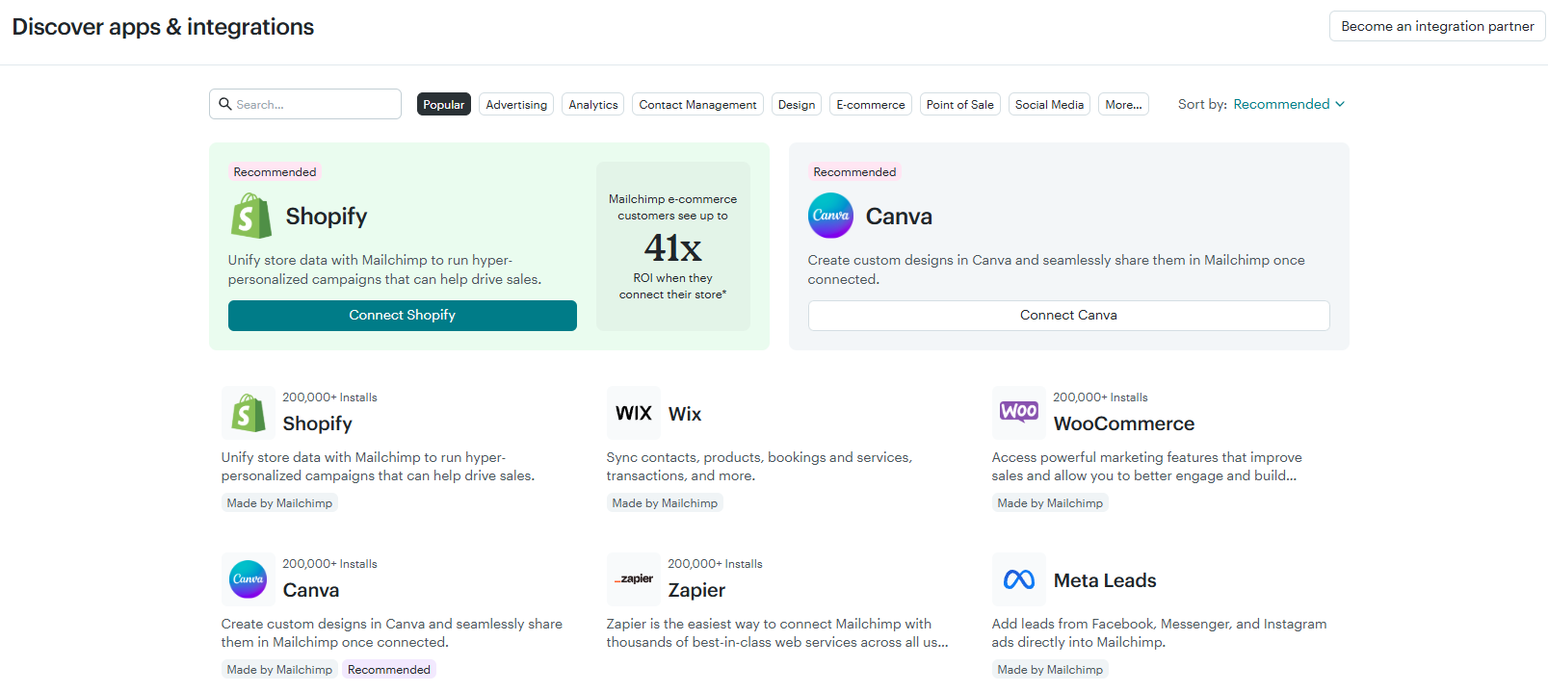Open the Wix app listing title
1548x692 pixels.
pos(685,414)
